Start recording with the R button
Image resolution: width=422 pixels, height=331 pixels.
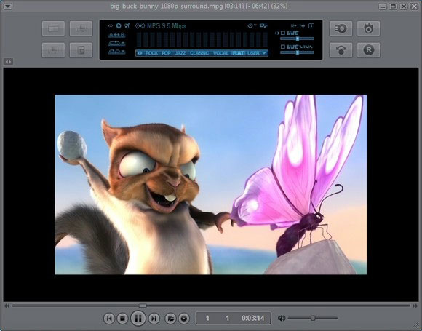[x=368, y=50]
